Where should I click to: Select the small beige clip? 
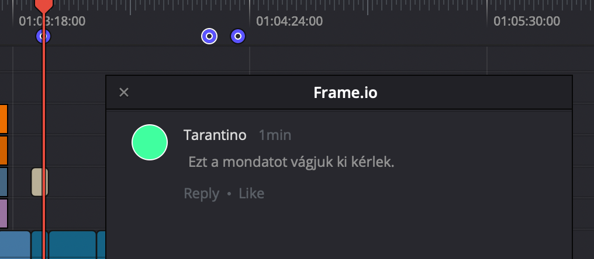(x=39, y=181)
